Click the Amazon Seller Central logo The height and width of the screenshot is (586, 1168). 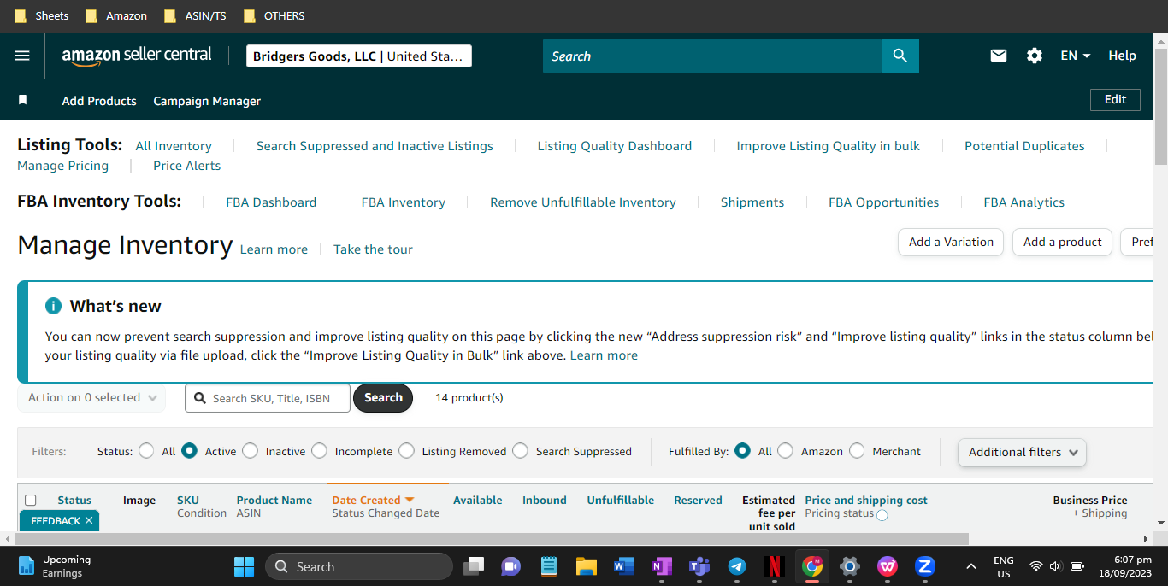tap(137, 56)
